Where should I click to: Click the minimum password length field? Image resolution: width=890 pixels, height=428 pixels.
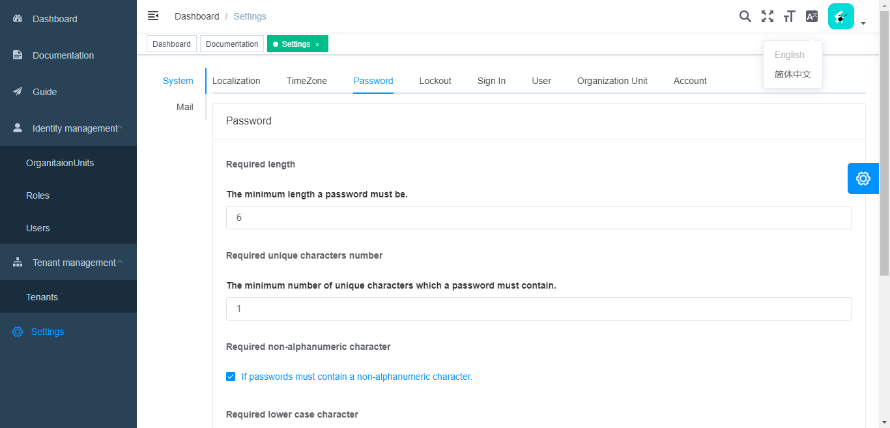point(538,218)
